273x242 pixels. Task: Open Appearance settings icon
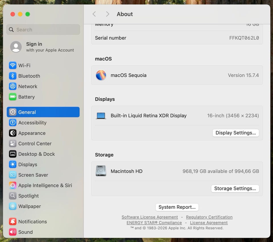[13, 133]
